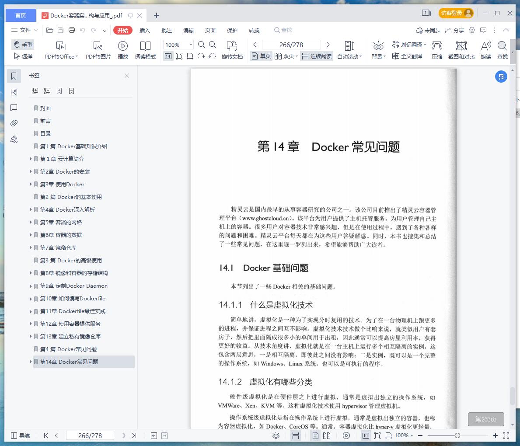Adjust zoom slider in status bar
The width and height of the screenshot is (520, 446).
tap(457, 436)
